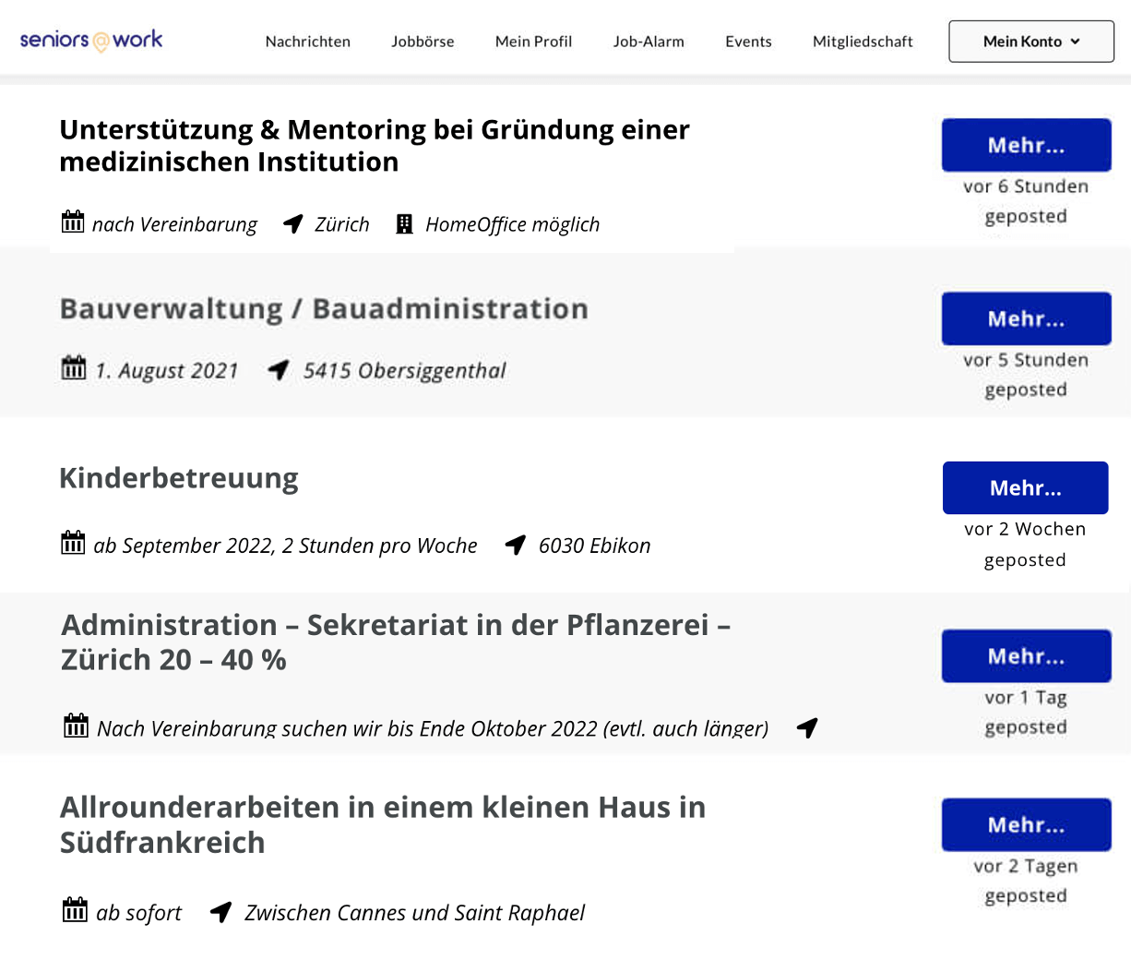
Task: Open the Job-Alarm page
Action: coord(649,42)
